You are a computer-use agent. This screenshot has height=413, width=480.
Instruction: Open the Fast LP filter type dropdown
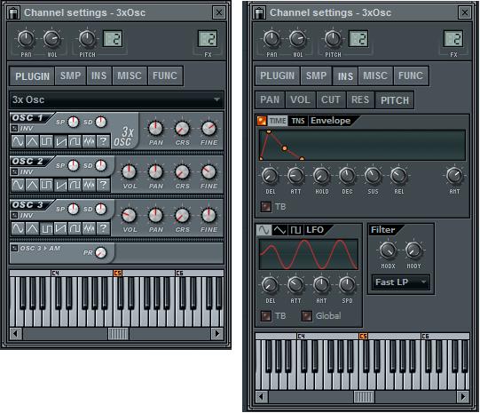(400, 282)
